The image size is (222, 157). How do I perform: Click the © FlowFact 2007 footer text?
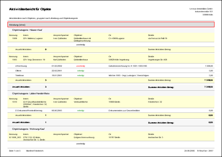[x=205, y=151]
